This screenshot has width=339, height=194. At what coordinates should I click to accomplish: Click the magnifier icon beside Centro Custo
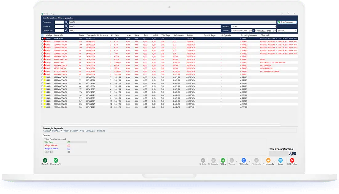click(66, 31)
